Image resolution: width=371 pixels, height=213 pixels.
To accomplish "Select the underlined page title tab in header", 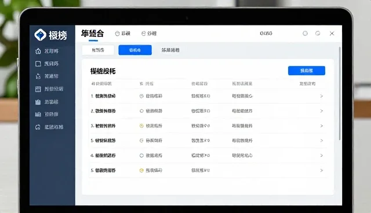I will pyautogui.click(x=93, y=34).
